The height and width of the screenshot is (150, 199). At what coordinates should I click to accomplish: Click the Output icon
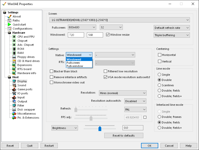[x=14, y=101]
